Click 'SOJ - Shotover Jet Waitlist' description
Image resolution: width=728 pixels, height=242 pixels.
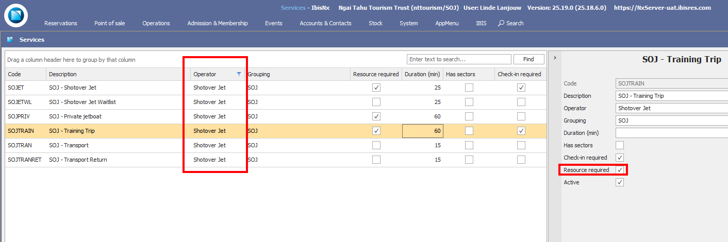coord(82,102)
